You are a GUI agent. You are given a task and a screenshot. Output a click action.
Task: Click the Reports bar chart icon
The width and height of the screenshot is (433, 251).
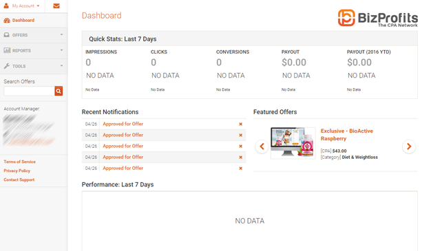coord(7,50)
